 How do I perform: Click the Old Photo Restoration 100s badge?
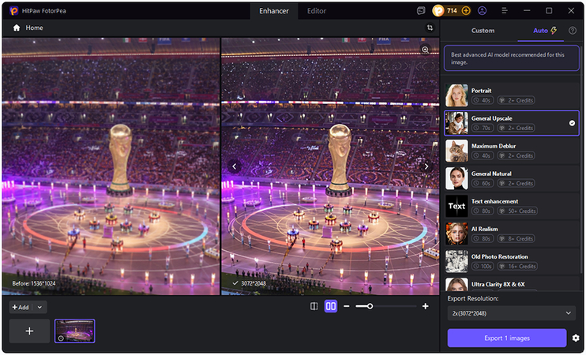tap(483, 267)
